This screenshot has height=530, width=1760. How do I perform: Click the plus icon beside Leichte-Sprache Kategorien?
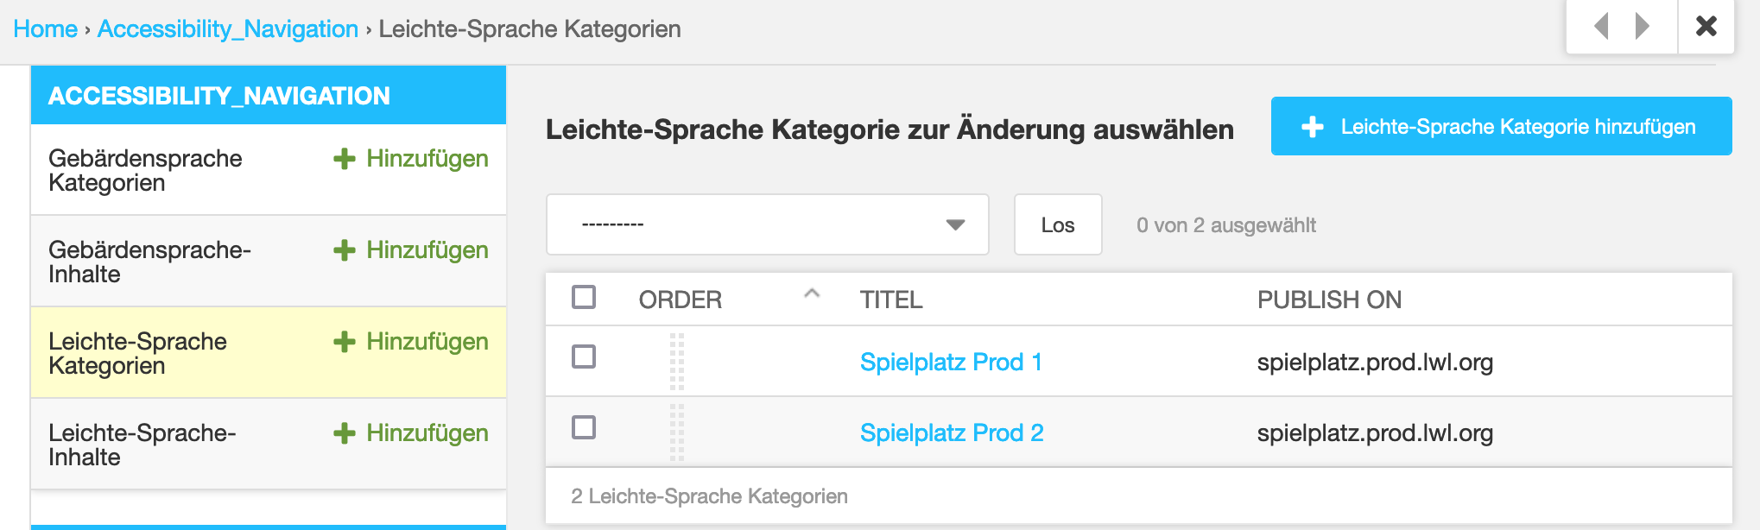[345, 342]
